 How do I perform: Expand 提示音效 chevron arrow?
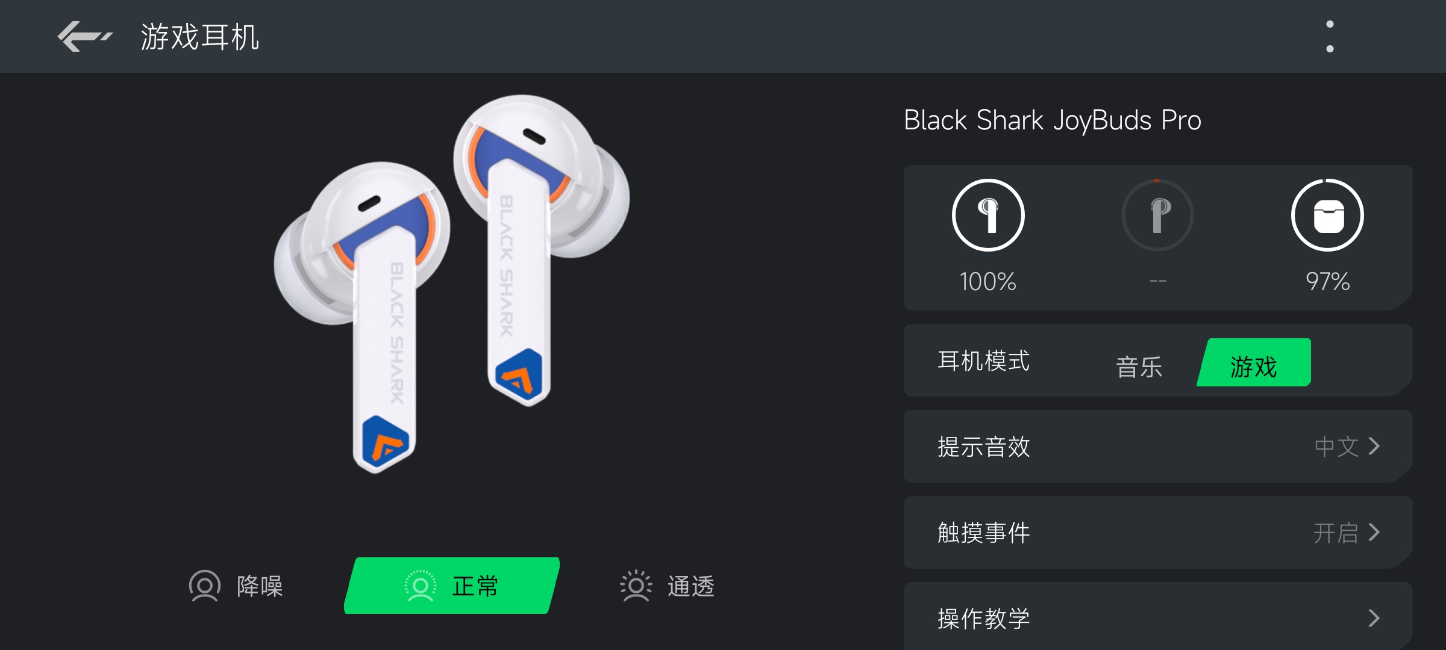1374,446
